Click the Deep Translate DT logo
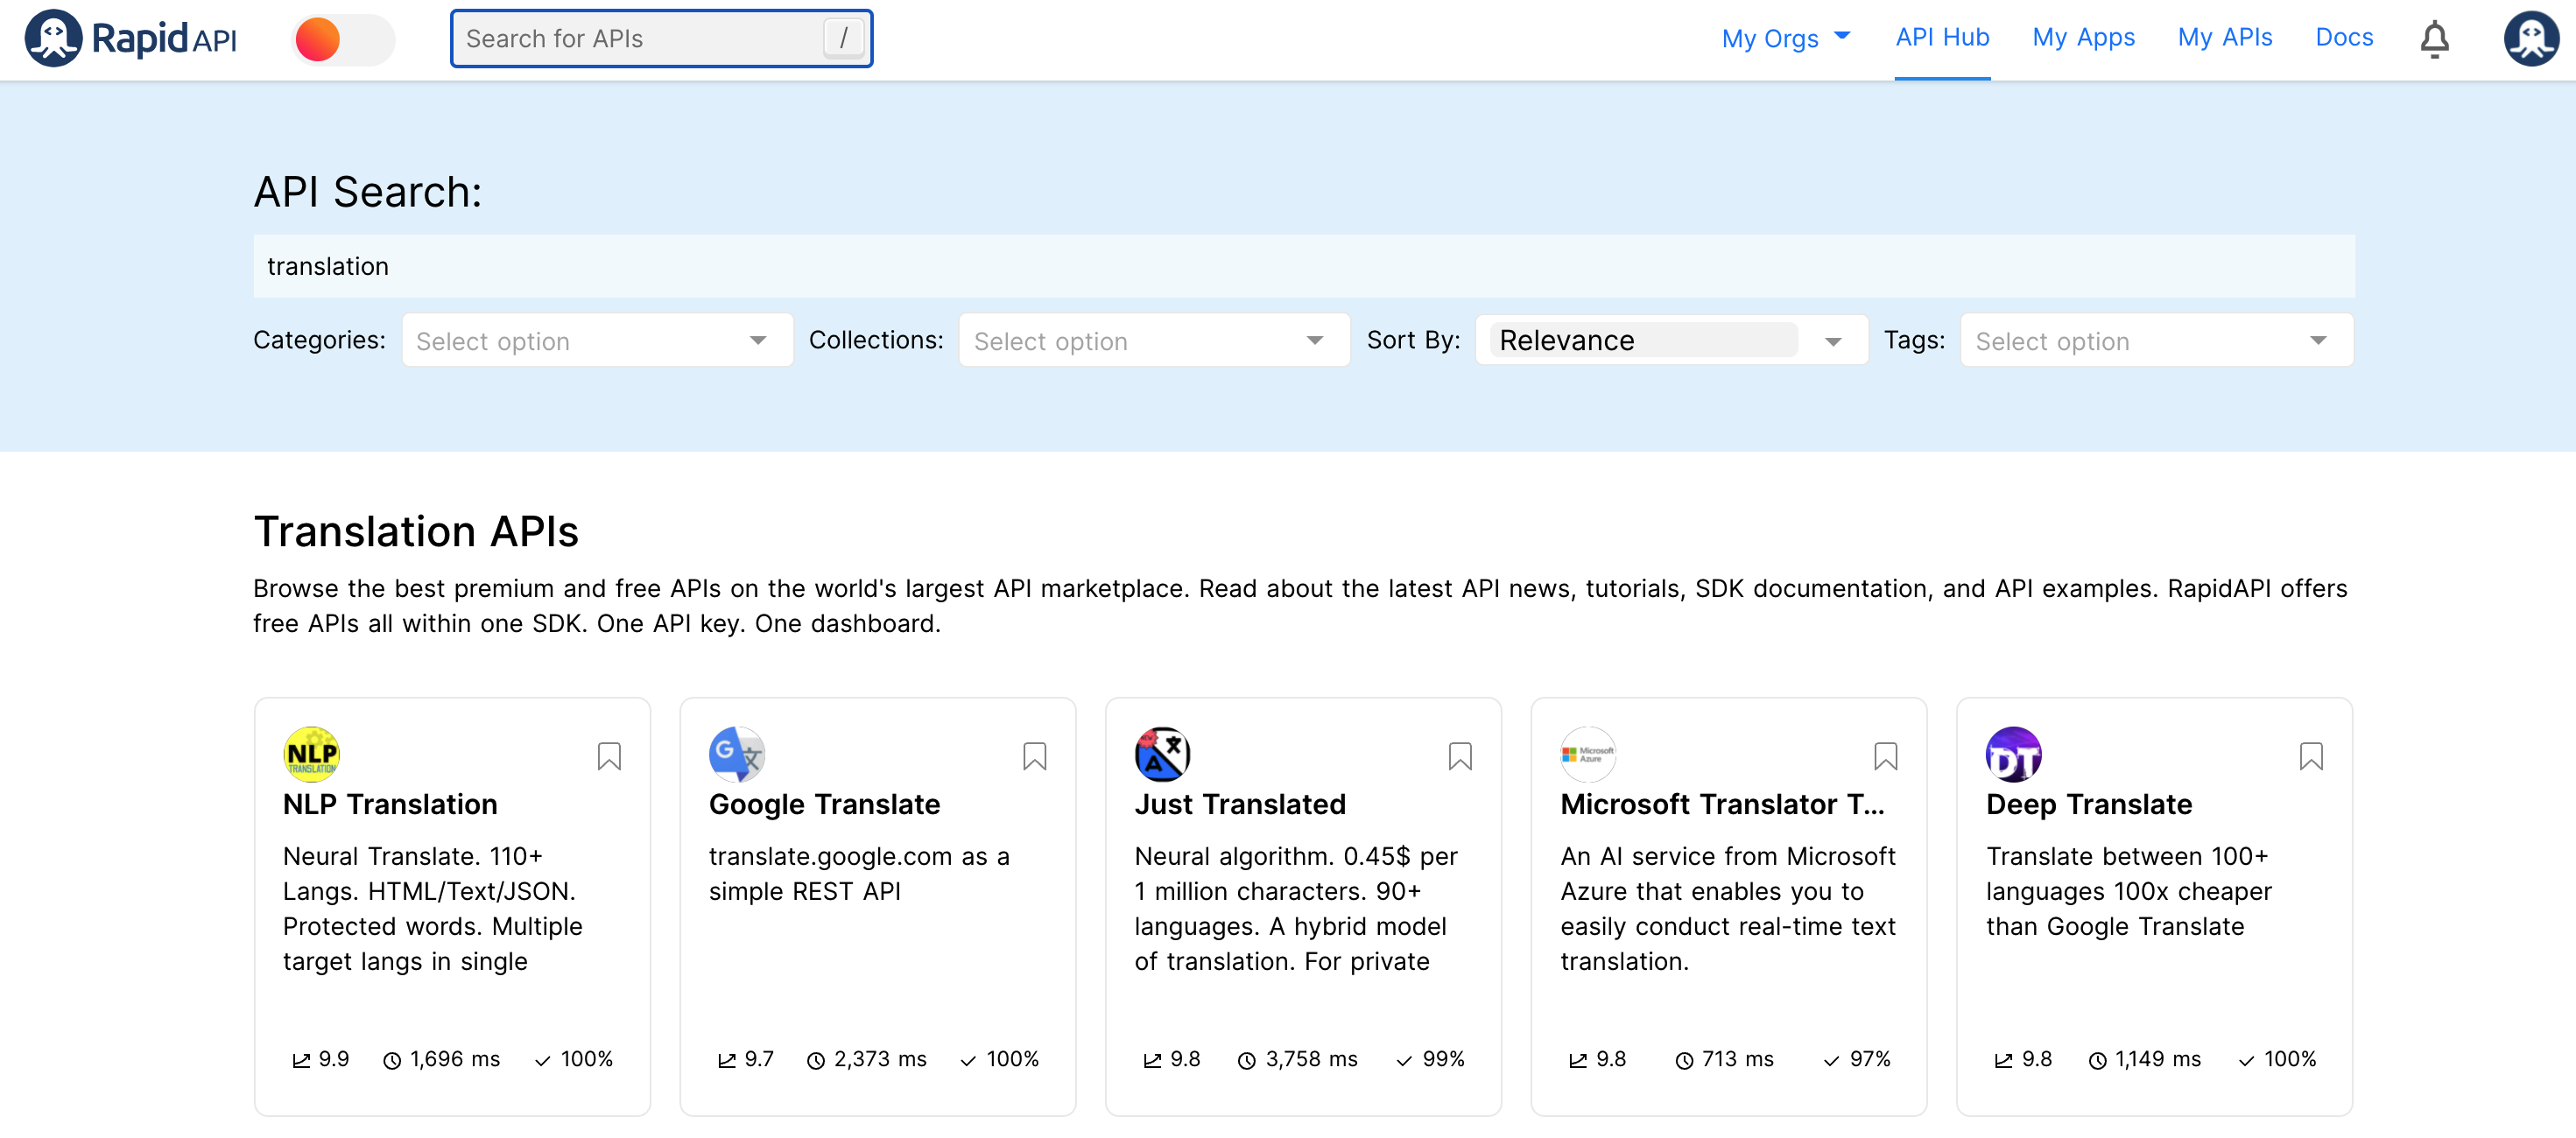The height and width of the screenshot is (1138, 2576). [2012, 754]
